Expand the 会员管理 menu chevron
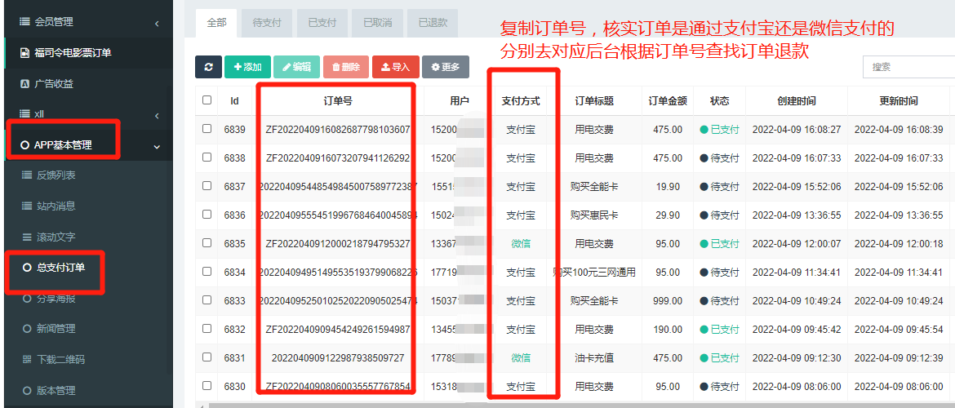 coord(157,24)
